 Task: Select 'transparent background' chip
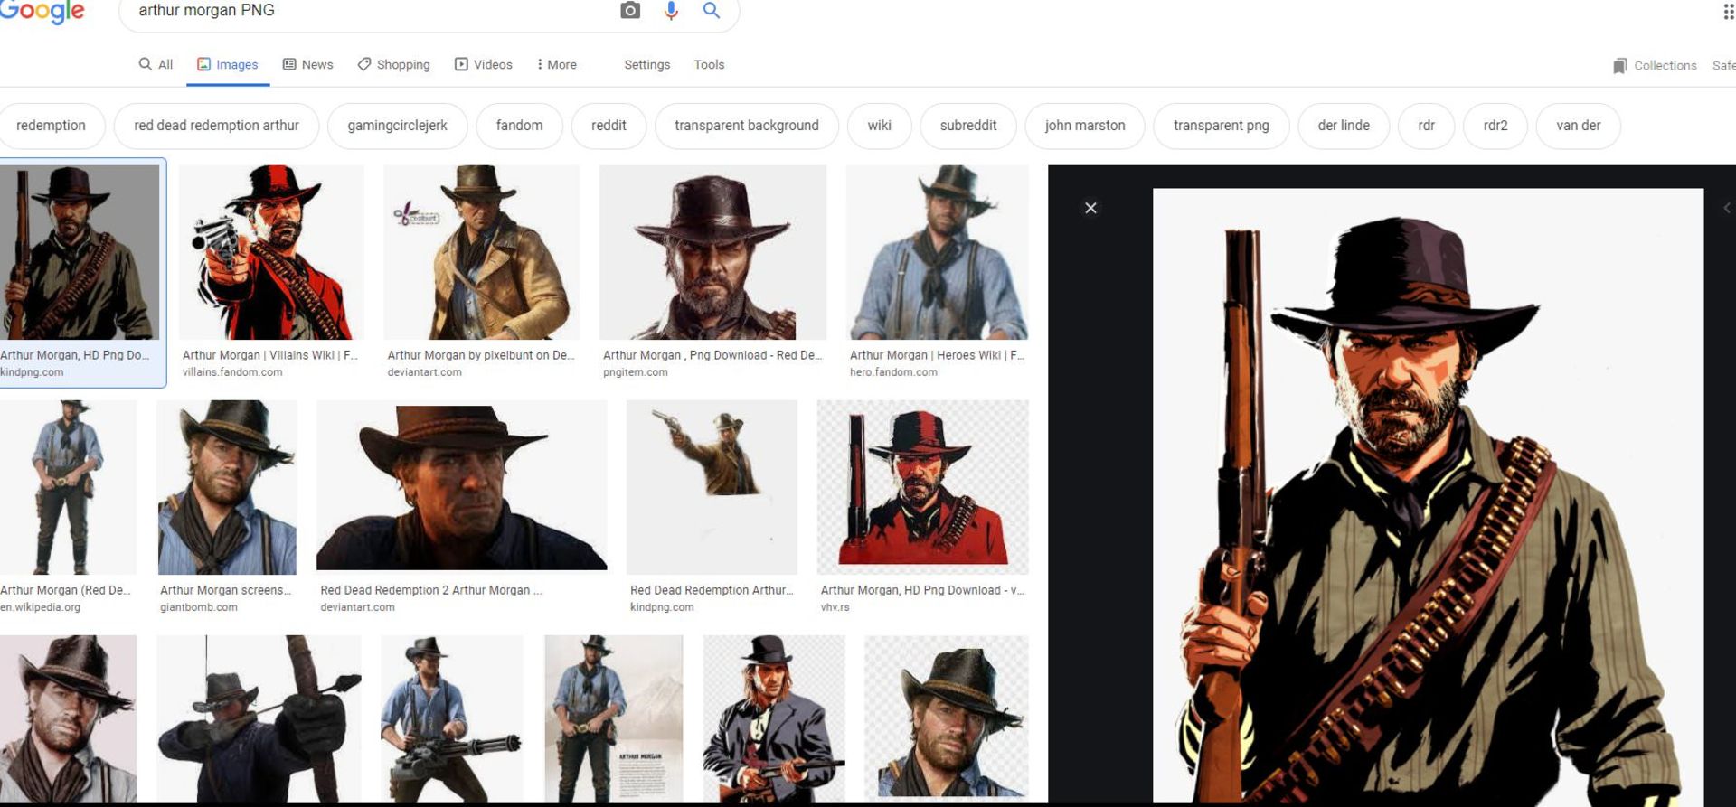746,126
